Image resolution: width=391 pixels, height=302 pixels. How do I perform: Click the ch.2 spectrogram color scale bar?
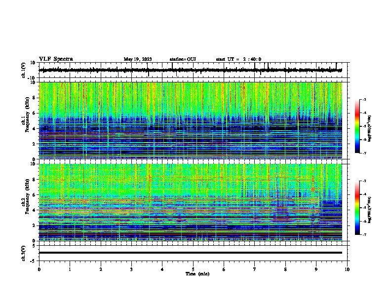click(x=357, y=208)
